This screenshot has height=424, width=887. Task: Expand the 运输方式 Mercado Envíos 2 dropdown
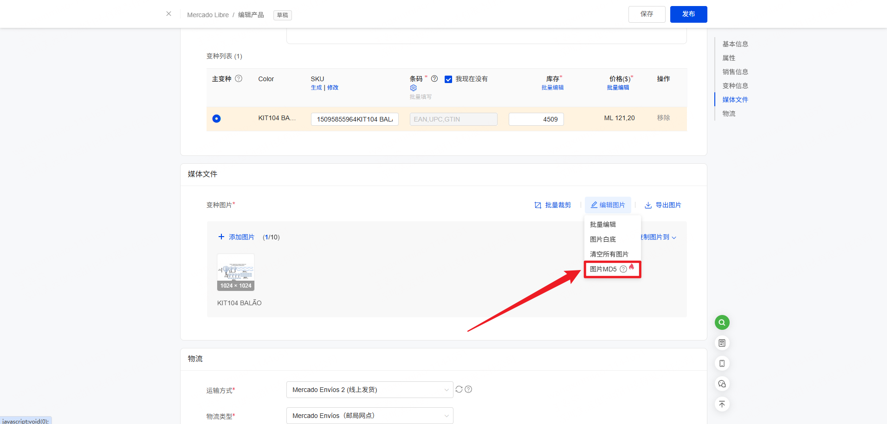(369, 390)
